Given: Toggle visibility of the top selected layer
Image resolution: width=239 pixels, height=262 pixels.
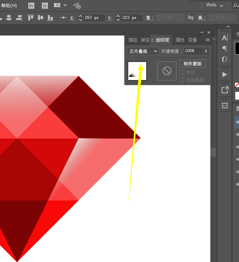Looking at the screenshot, I should tap(237, 122).
